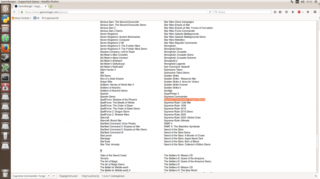Viewport: 320px width, 179px height.
Task: Open the Most Visited bookmarks folder
Action: pyautogui.click(x=21, y=18)
